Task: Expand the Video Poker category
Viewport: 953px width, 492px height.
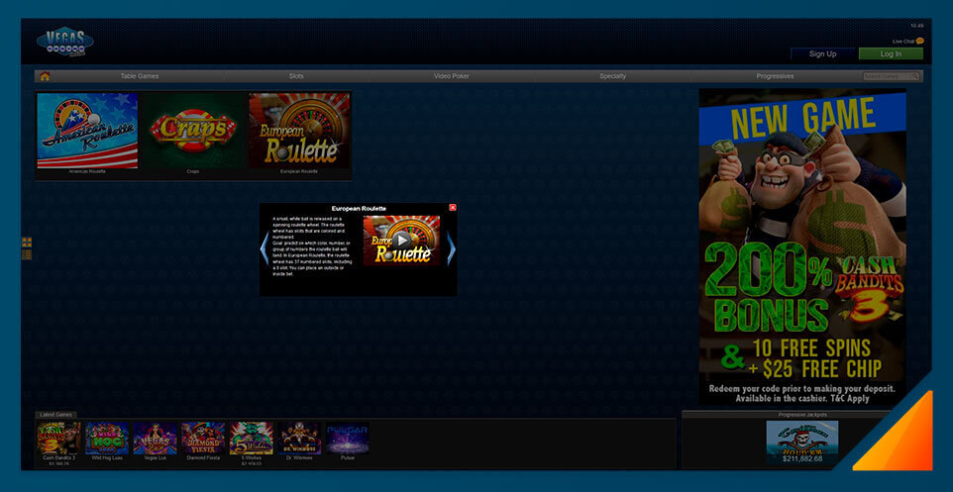Action: coord(452,76)
